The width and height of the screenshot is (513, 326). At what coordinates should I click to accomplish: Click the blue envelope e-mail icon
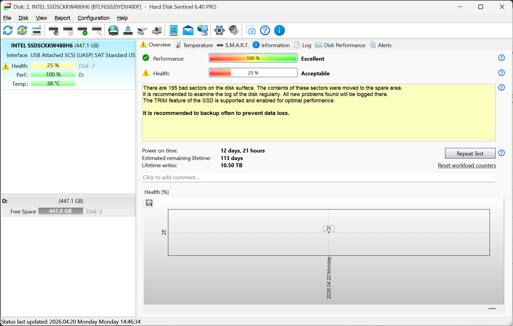pos(188,30)
